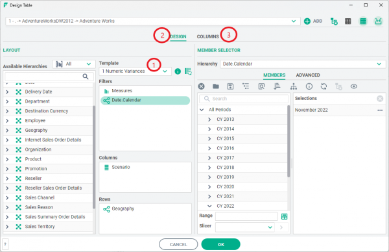The height and width of the screenshot is (252, 389).
Task: Click the members Search input field
Action: (244, 99)
